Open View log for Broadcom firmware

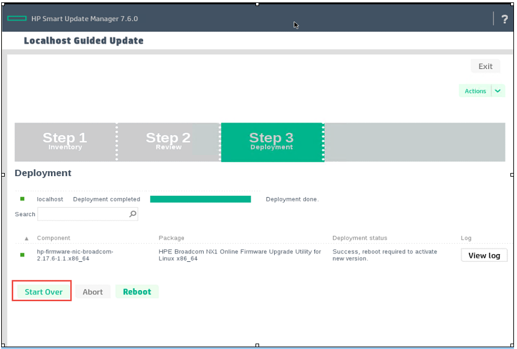point(484,255)
